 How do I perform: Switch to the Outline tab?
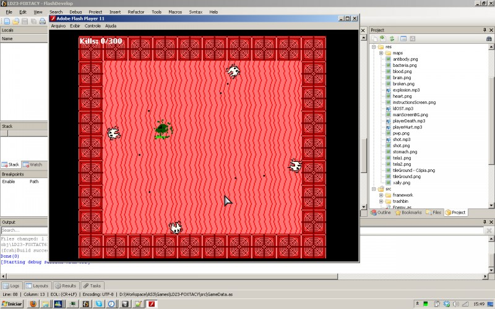click(381, 213)
